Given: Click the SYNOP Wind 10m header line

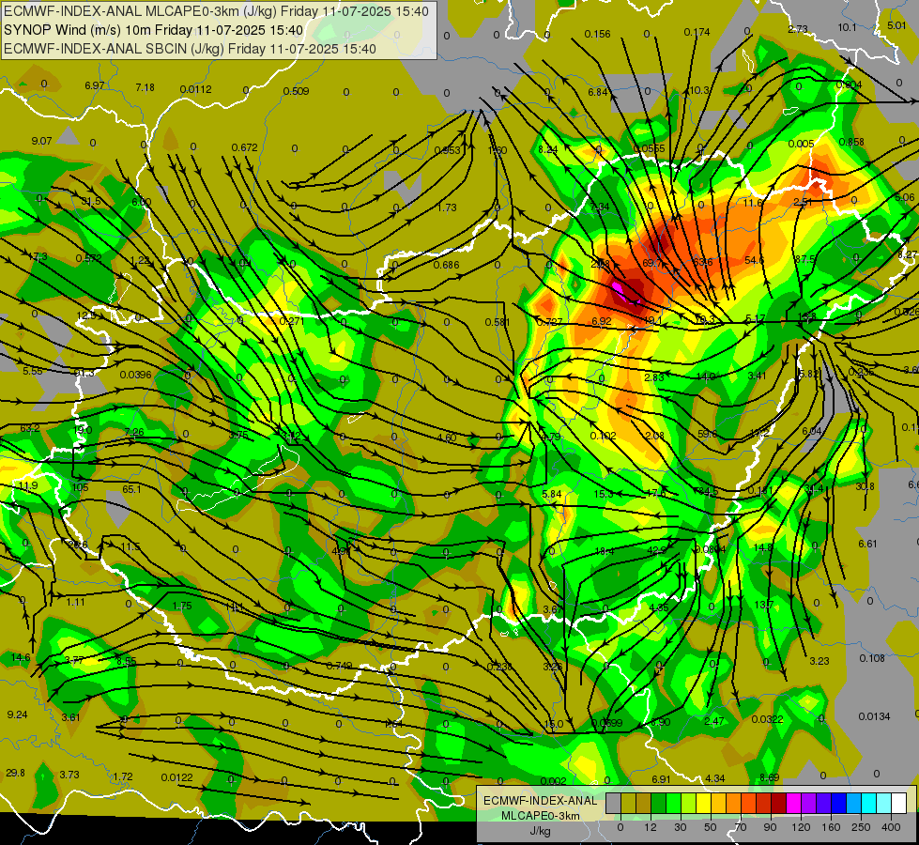Looking at the screenshot, I should (154, 30).
